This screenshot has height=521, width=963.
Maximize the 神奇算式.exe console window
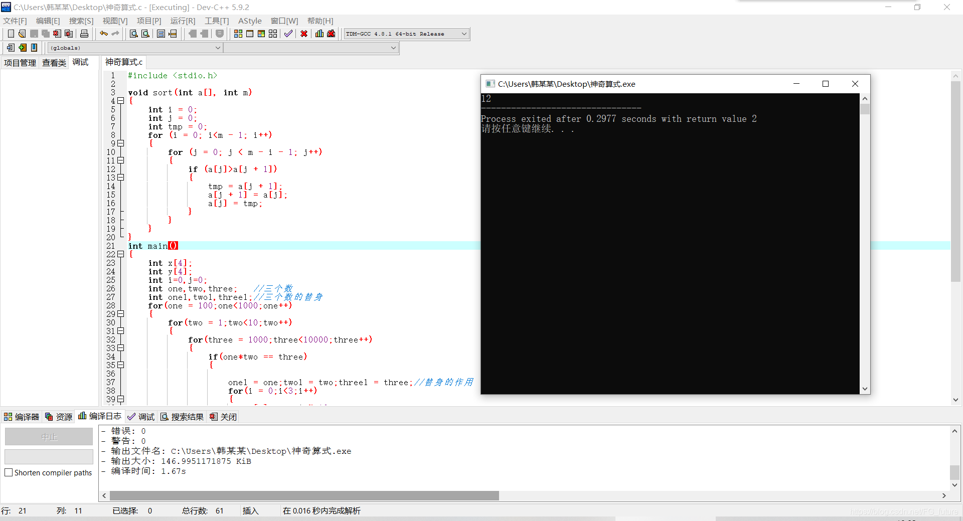826,84
